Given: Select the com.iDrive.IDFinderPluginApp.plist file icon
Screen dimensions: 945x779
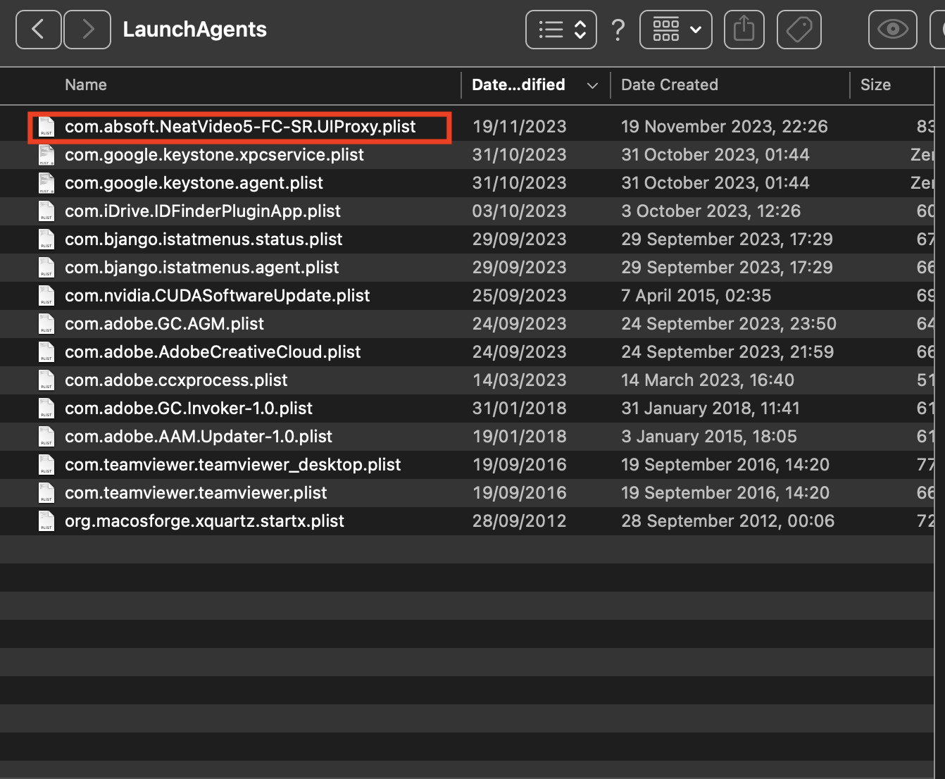Looking at the screenshot, I should tap(46, 211).
